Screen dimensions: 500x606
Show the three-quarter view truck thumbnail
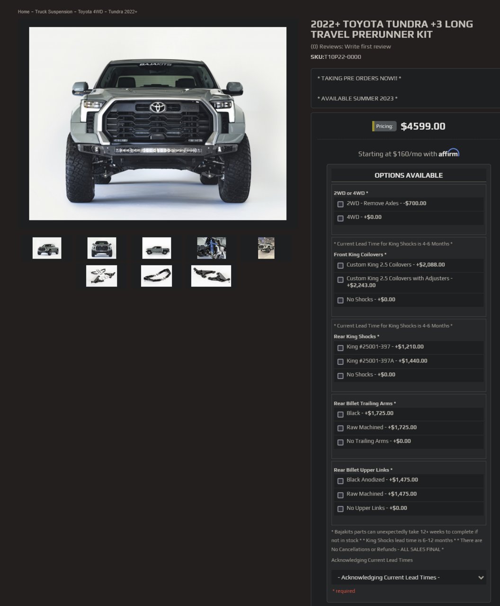47,248
